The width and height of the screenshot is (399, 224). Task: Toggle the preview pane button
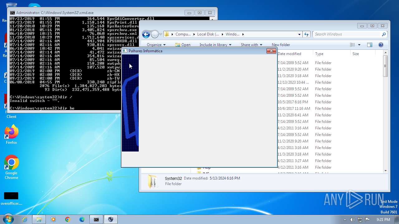pyautogui.click(x=370, y=45)
